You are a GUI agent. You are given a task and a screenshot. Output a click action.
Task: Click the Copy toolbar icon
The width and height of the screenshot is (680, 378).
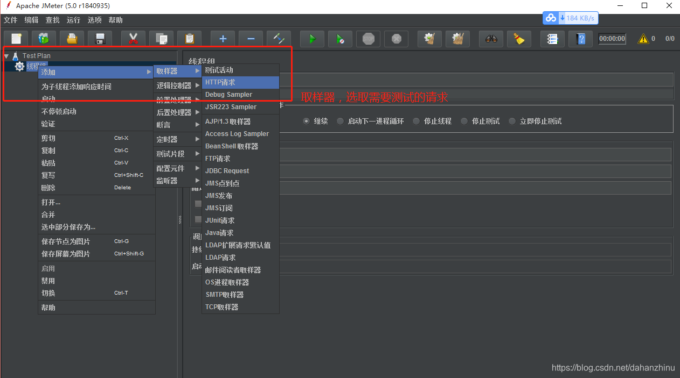[161, 39]
